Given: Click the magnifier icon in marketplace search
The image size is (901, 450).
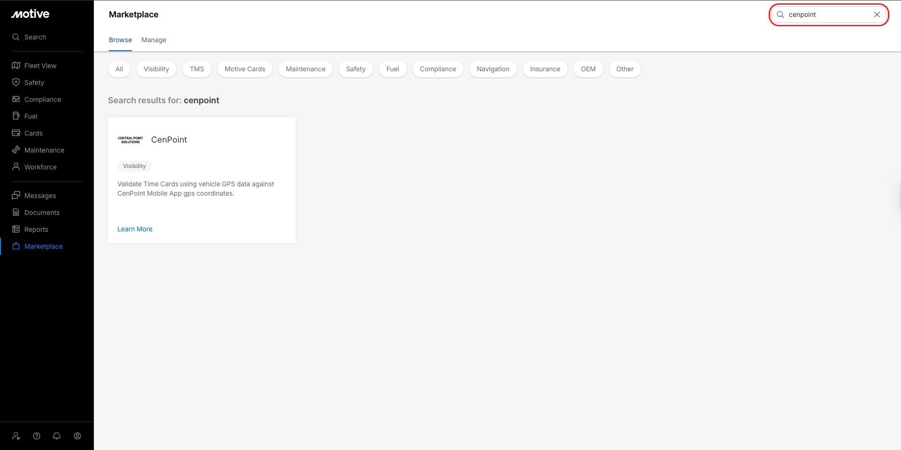Looking at the screenshot, I should (x=780, y=15).
